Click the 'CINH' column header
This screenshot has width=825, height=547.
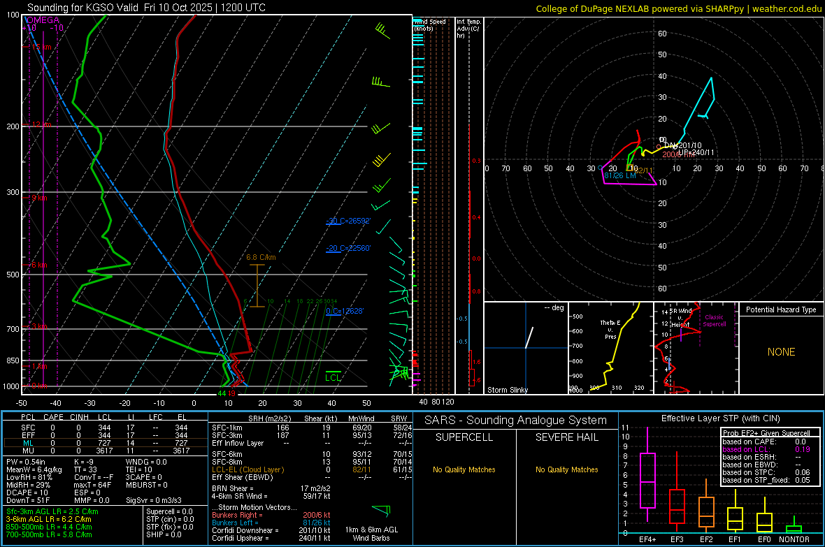[x=79, y=417]
